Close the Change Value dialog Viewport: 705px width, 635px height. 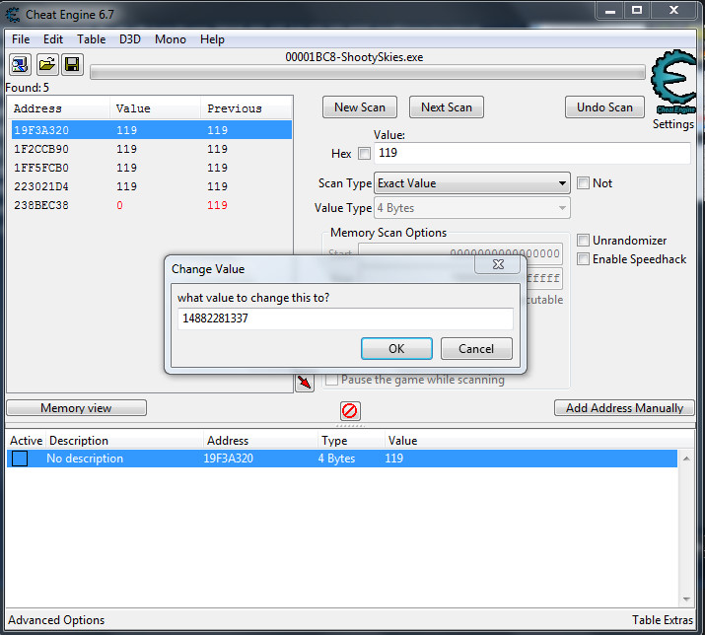coord(498,264)
